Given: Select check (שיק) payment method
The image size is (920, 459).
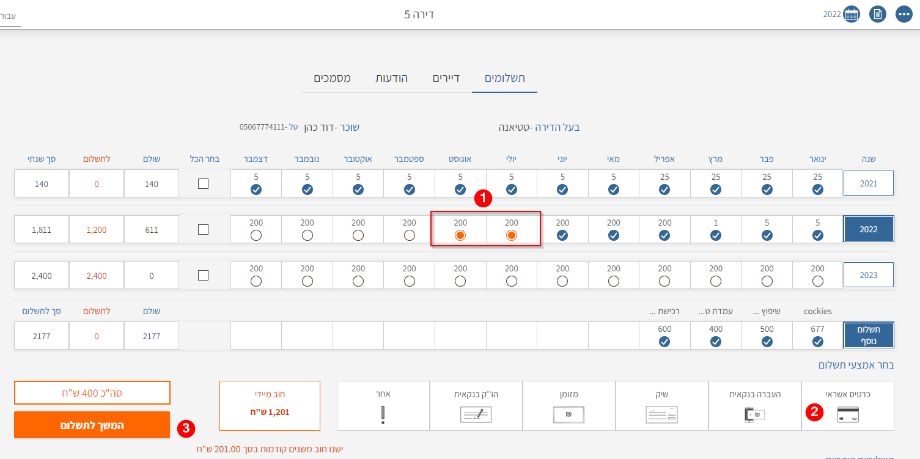Looking at the screenshot, I should pyautogui.click(x=661, y=406).
